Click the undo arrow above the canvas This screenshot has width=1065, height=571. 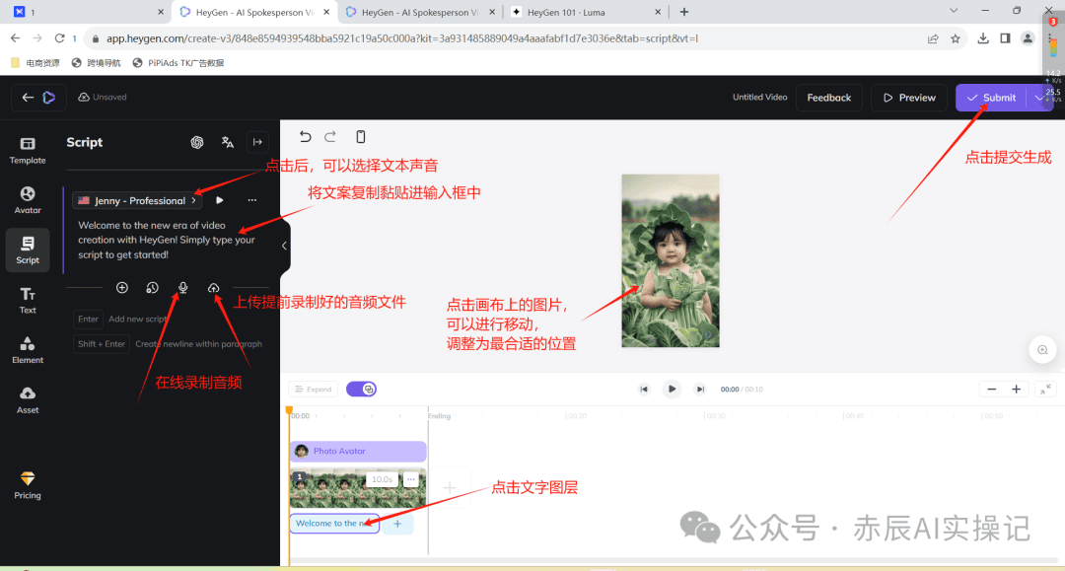click(305, 136)
